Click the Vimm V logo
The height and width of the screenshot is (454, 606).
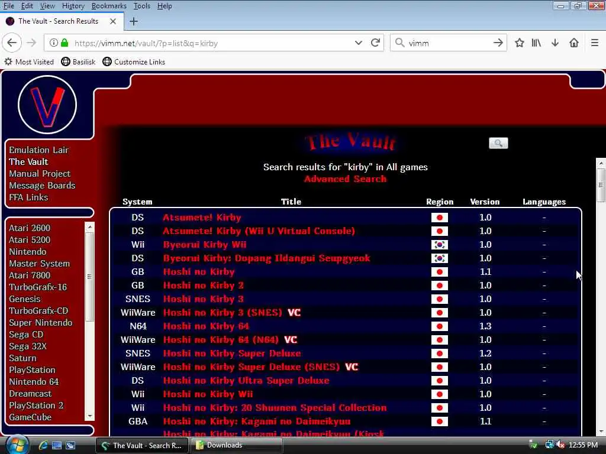click(x=47, y=105)
